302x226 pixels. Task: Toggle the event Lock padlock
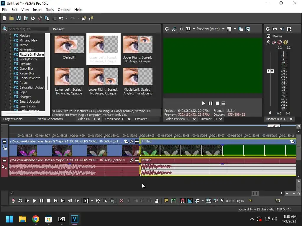[x=157, y=201]
